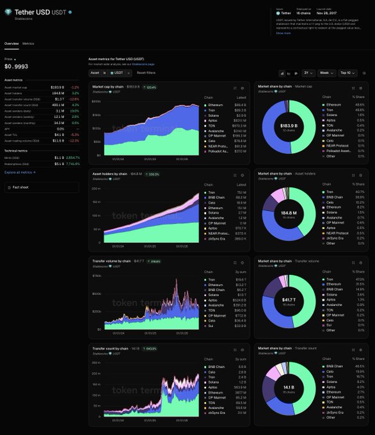Select the Redemptions (30d) technical metric row
375x435 pixels.
tap(42, 164)
